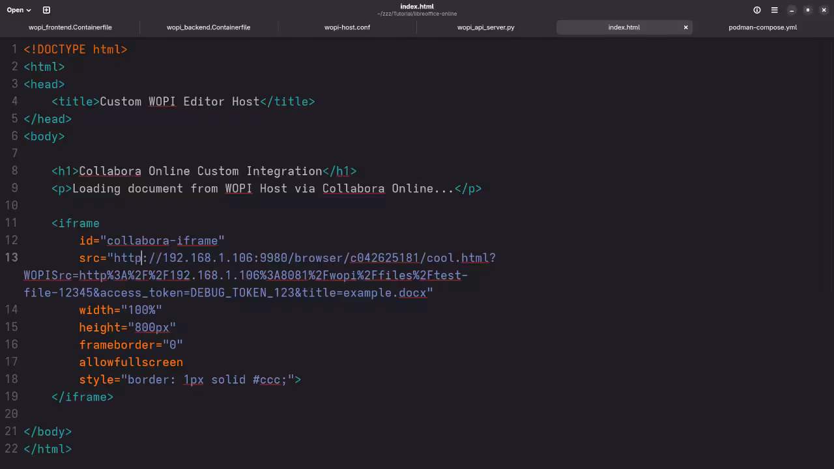Open the document properties icon

point(757,10)
